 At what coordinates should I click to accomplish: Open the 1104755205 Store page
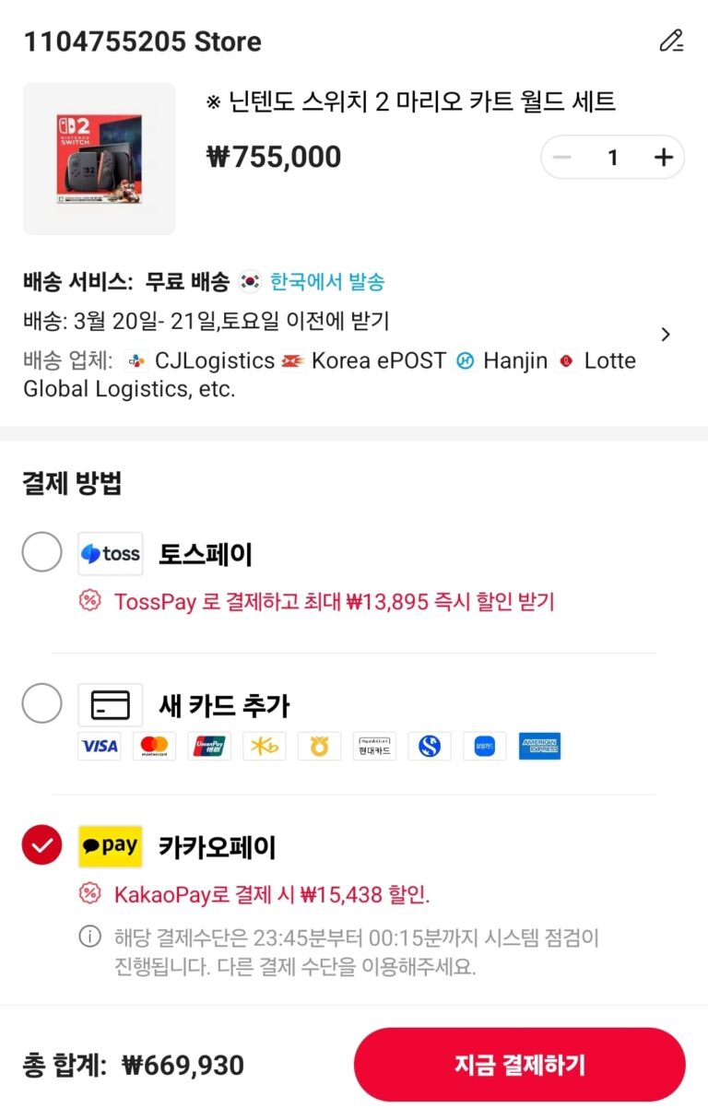coord(142,41)
